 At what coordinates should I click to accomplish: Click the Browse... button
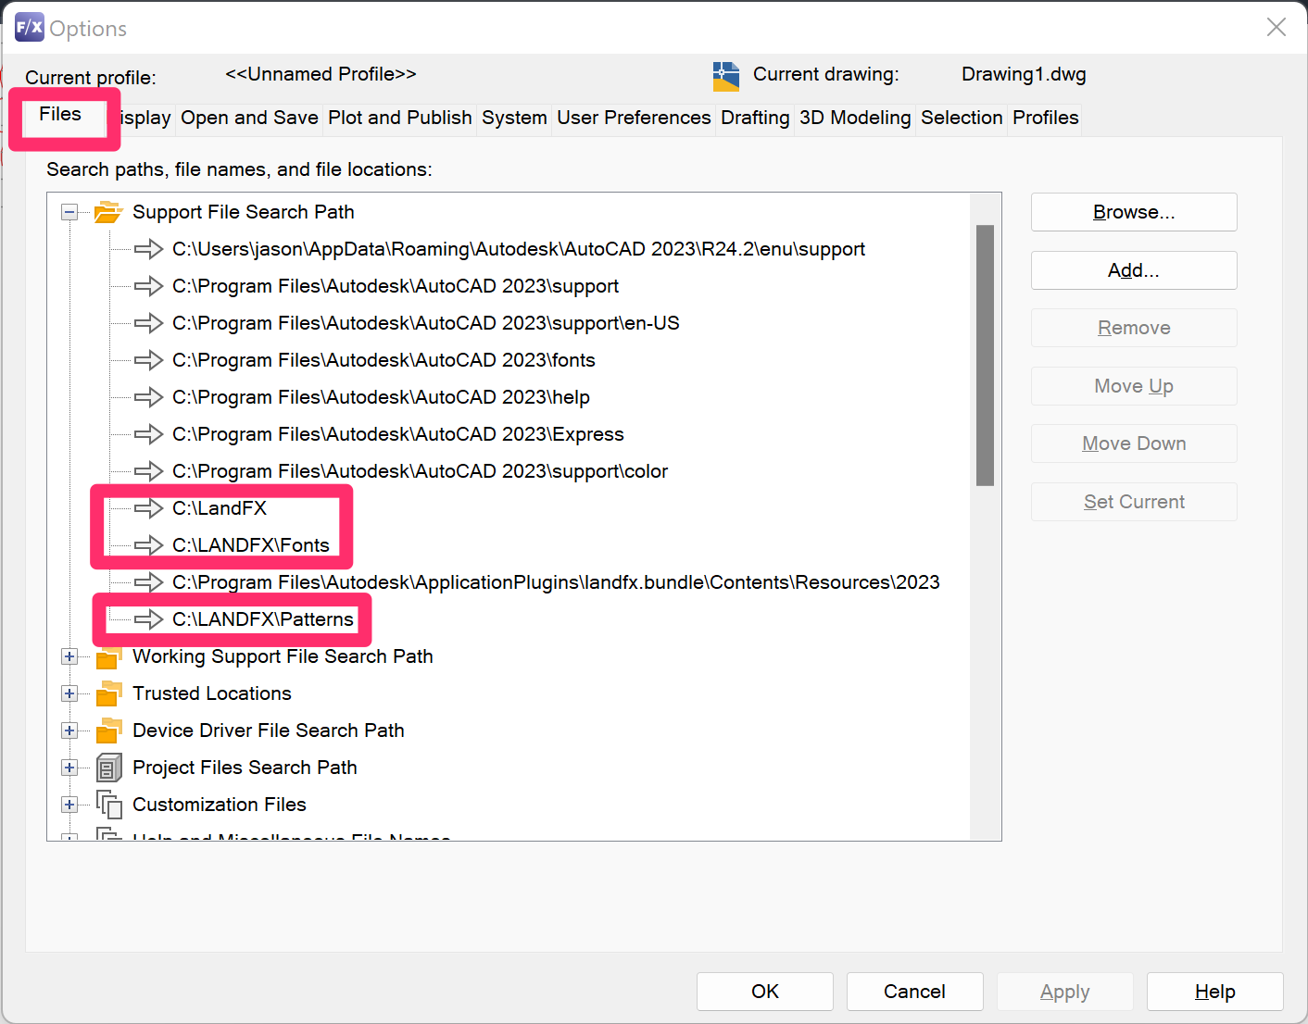pos(1134,212)
